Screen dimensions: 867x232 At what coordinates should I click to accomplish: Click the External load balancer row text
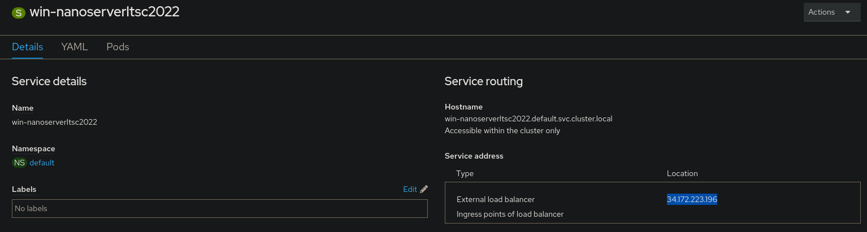coord(495,199)
